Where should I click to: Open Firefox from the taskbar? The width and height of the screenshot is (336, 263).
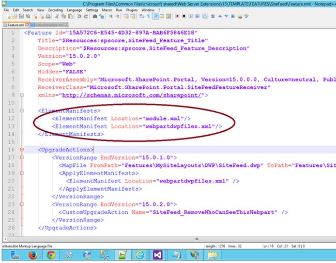pyautogui.click(x=33, y=255)
